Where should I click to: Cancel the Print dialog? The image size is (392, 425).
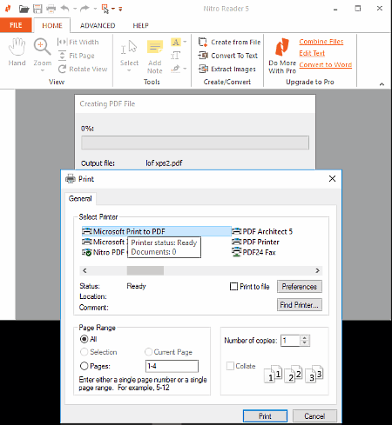[314, 416]
